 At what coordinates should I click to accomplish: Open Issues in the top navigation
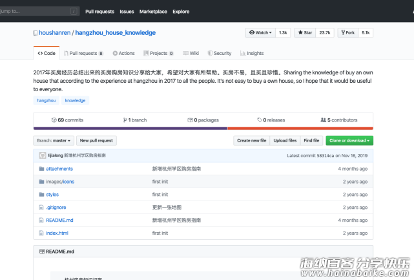(x=127, y=12)
